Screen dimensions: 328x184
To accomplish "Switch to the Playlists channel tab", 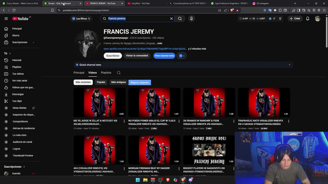I will (x=106, y=73).
